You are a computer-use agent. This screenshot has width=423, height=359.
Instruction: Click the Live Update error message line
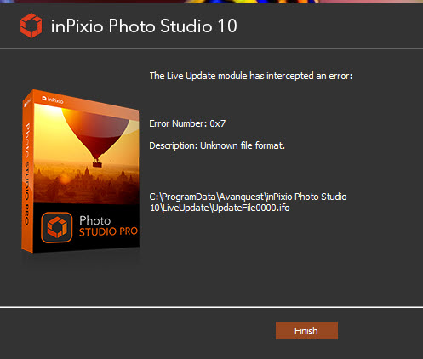(251, 76)
